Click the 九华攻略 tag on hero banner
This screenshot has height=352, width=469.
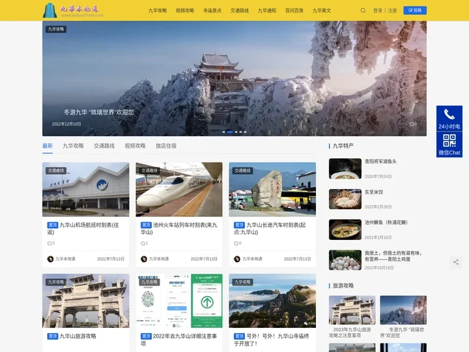click(x=56, y=29)
